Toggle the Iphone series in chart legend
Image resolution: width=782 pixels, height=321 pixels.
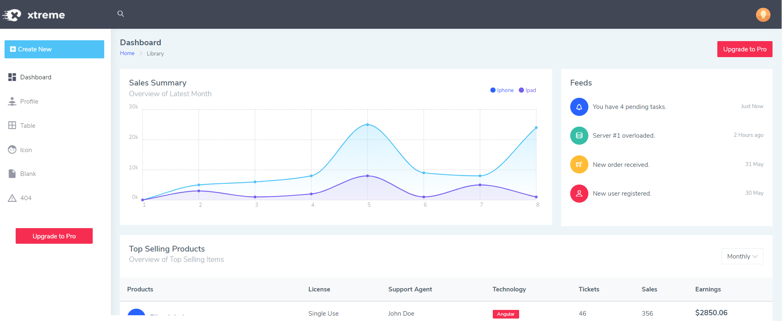(x=502, y=90)
